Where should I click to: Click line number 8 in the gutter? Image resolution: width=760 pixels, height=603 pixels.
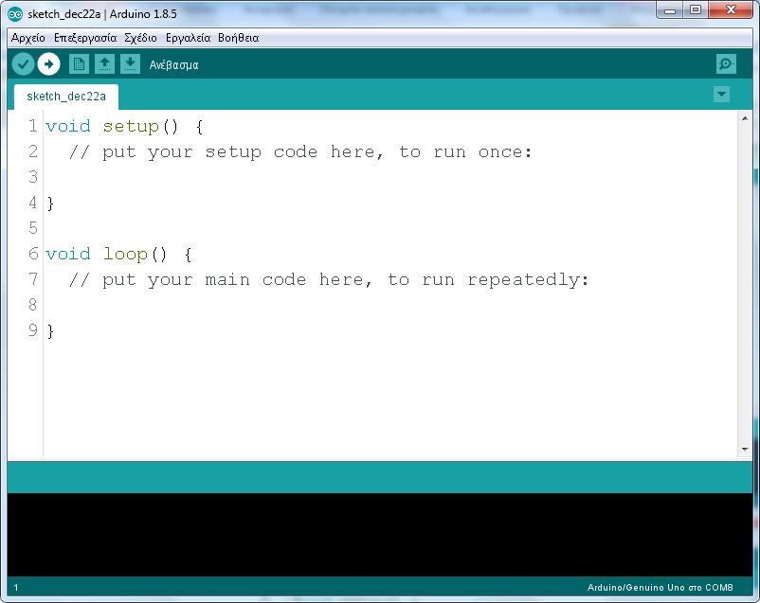[33, 305]
